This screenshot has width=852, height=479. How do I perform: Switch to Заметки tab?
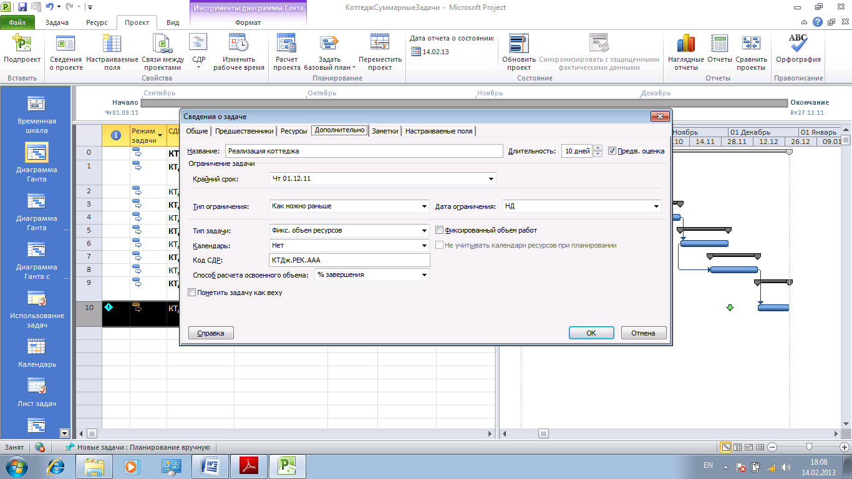385,131
